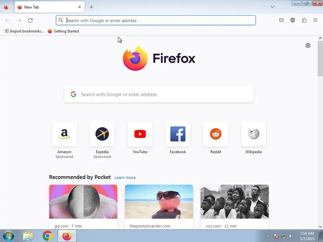
Task: Click the Action Center flag icon
Action: pos(276,236)
